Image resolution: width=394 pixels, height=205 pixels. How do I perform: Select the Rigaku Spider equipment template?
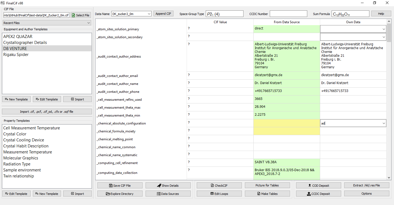coord(16,55)
